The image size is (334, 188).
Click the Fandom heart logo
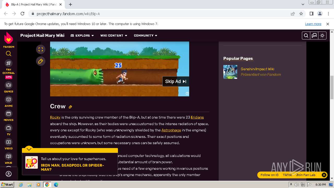pyautogui.click(x=9, y=38)
